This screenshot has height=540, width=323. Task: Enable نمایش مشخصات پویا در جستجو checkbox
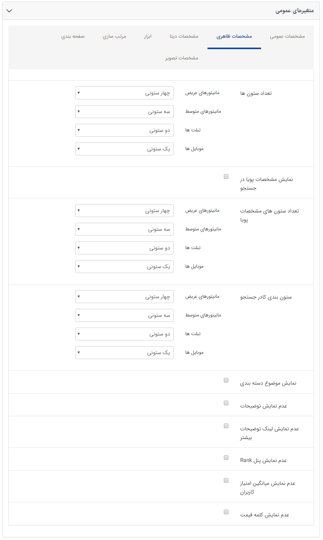click(x=226, y=176)
